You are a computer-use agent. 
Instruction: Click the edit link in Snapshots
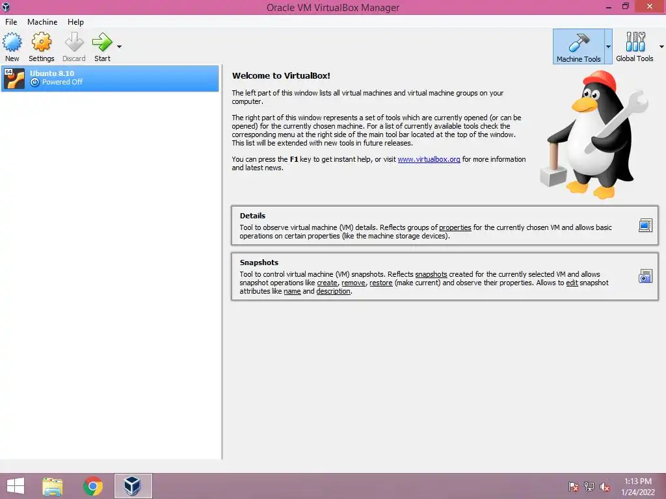point(572,283)
